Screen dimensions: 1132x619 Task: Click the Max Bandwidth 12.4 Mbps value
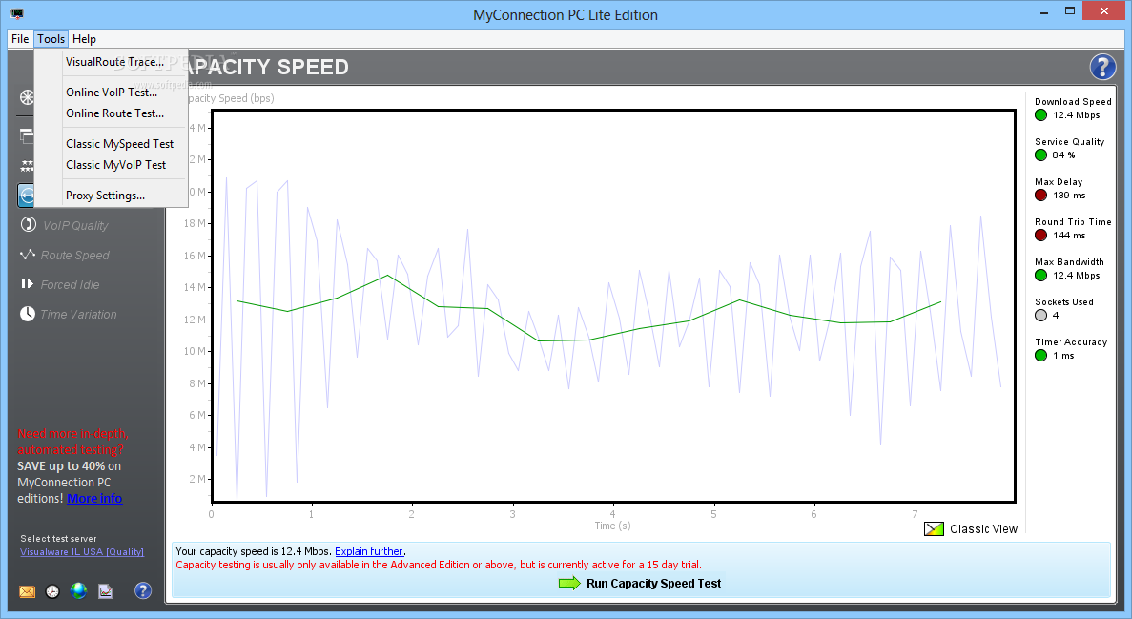click(x=1077, y=276)
